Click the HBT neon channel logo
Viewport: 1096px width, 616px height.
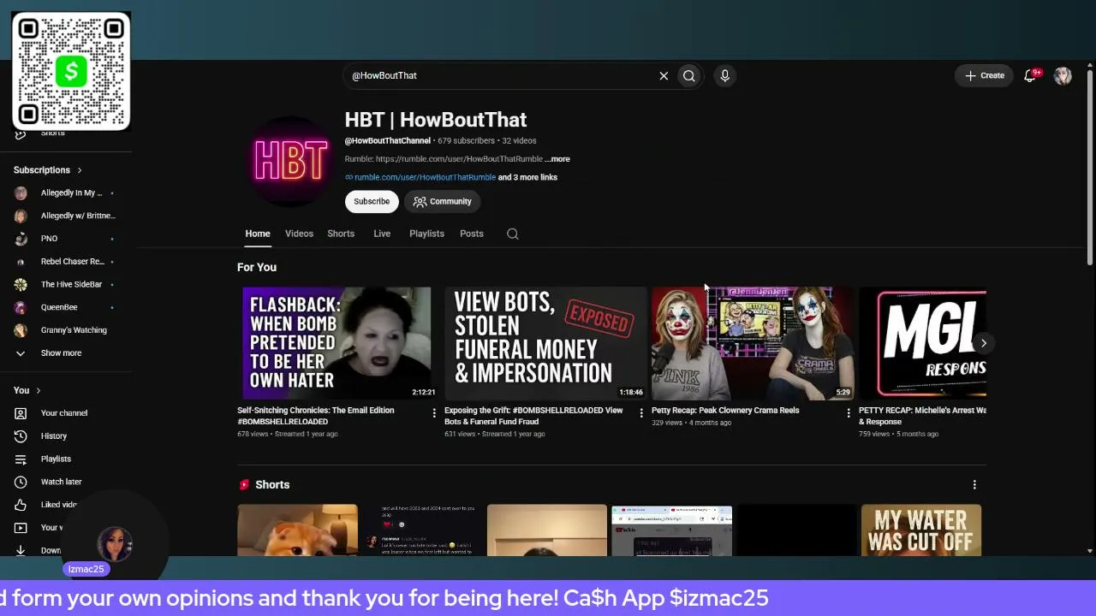pos(291,161)
